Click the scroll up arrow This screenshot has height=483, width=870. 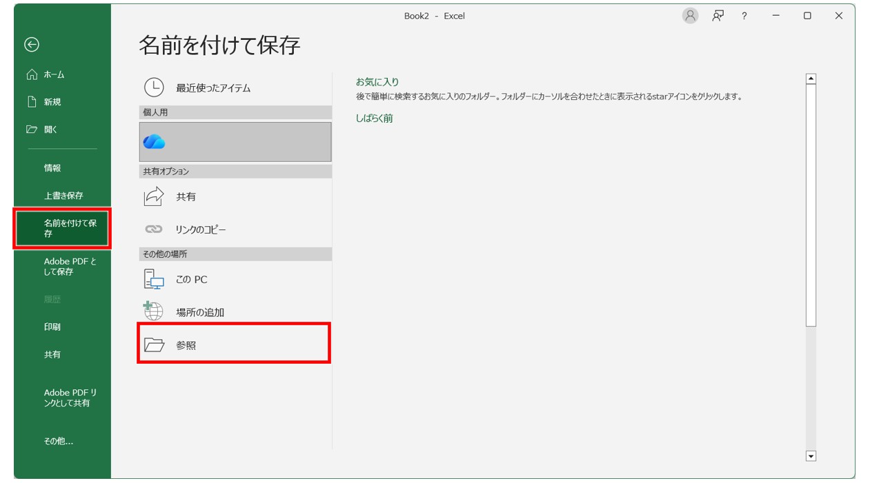pos(811,79)
